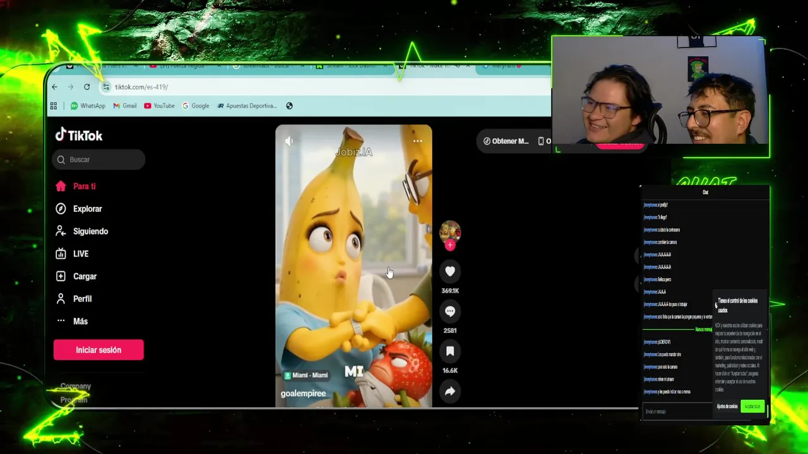Screen dimensions: 808x454
Task: Open the apps grid in bookmarks bar
Action: (x=54, y=106)
